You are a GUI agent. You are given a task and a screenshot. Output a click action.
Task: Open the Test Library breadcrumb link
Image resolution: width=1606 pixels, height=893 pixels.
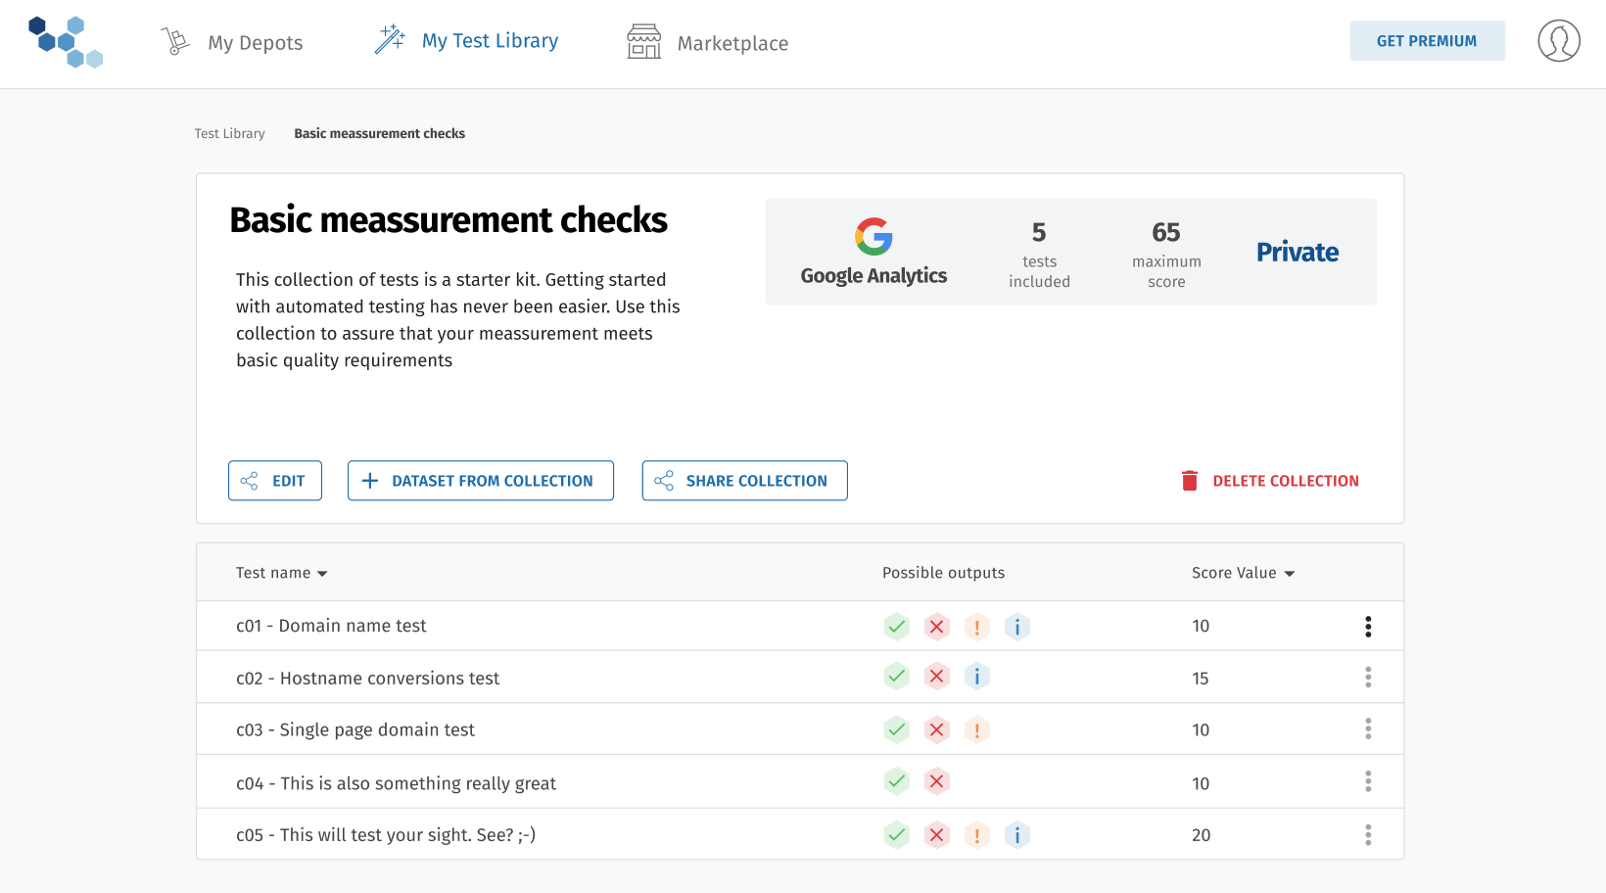coord(229,133)
